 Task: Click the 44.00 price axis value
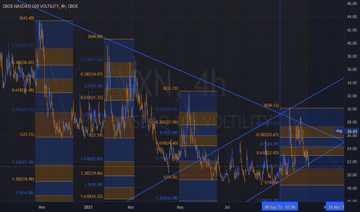352,17
